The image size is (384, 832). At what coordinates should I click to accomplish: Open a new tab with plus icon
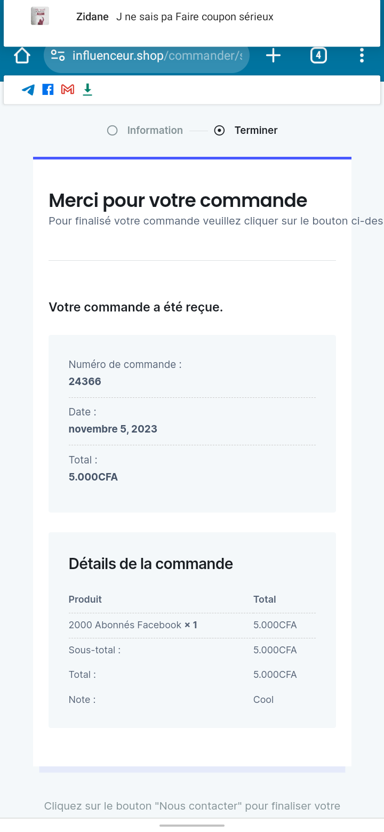coord(273,55)
